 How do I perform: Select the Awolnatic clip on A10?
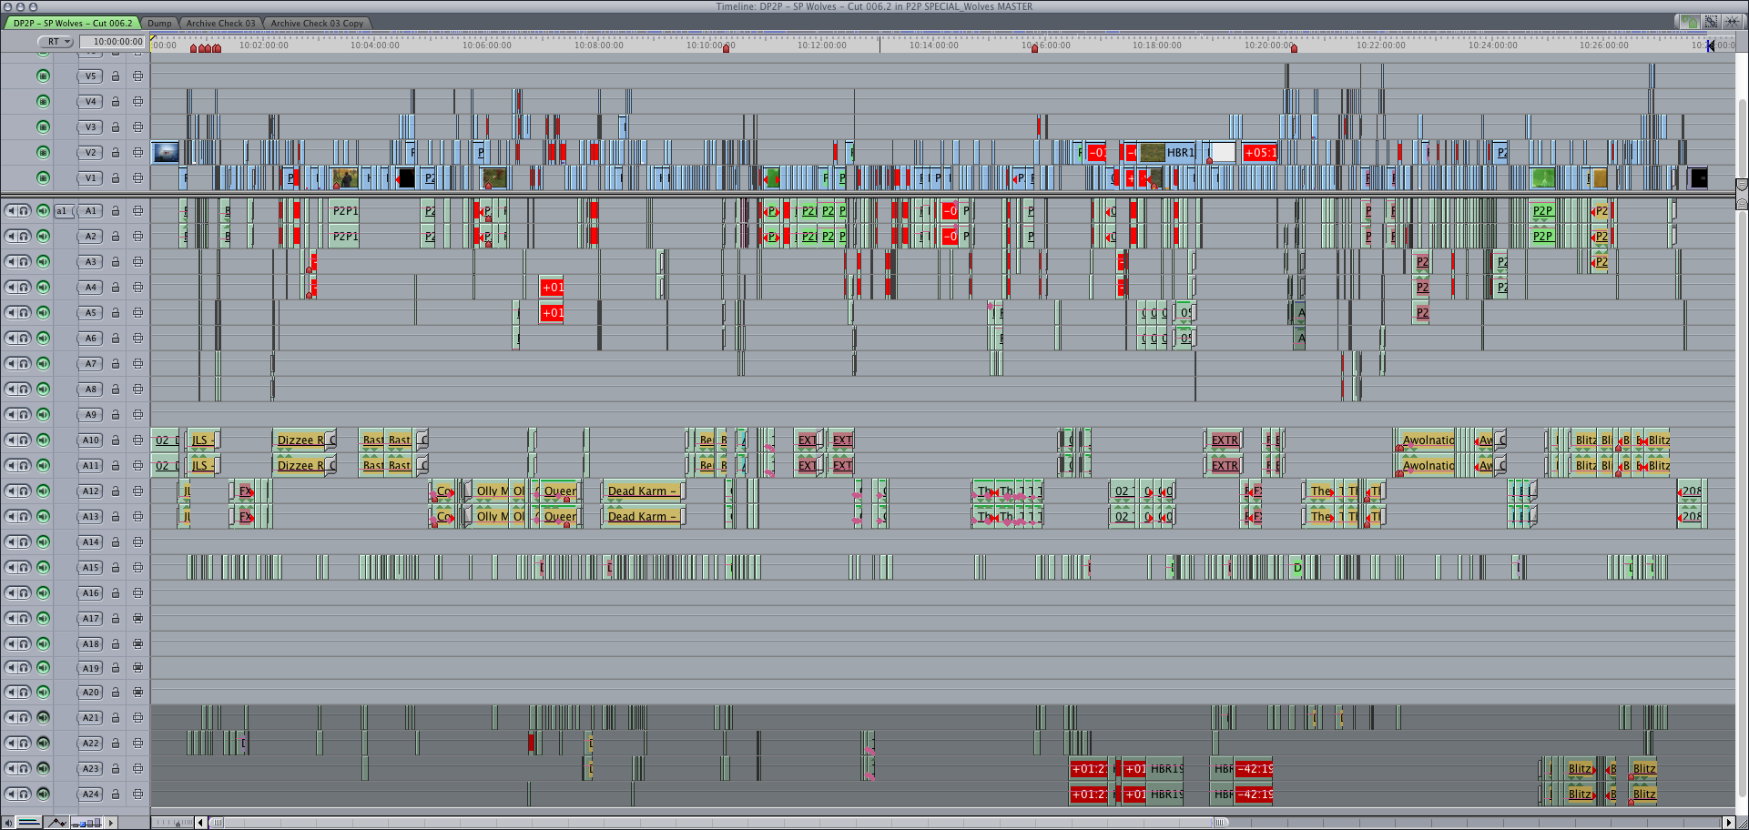pyautogui.click(x=1427, y=440)
